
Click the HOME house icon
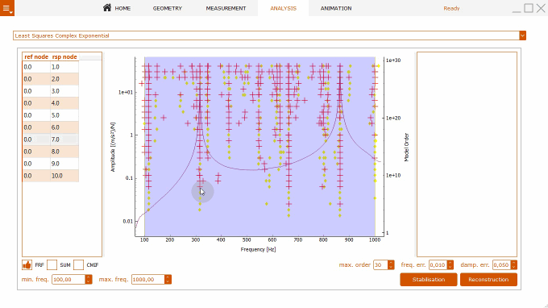[107, 7]
